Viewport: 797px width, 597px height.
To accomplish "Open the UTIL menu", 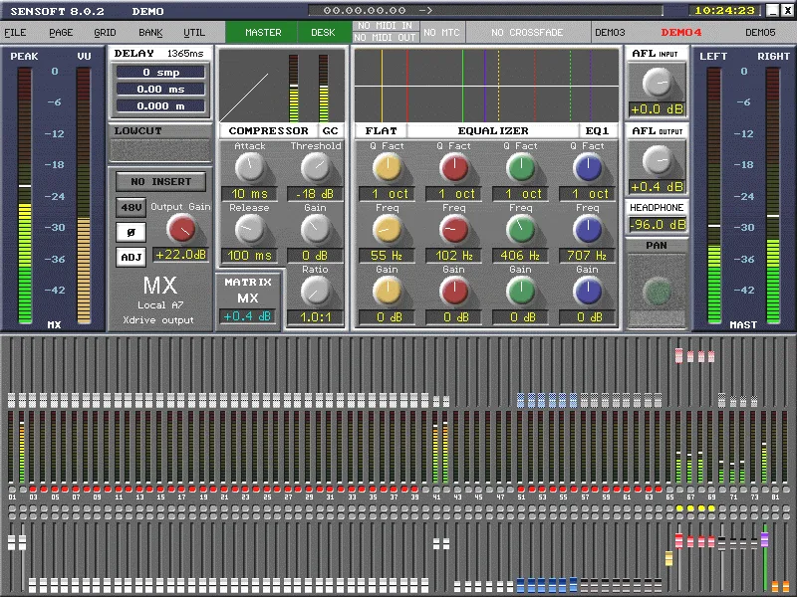I will pyautogui.click(x=194, y=33).
